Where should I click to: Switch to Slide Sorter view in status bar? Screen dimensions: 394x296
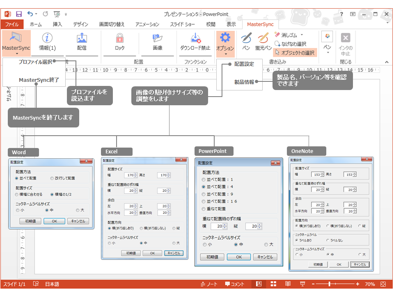click(x=273, y=284)
